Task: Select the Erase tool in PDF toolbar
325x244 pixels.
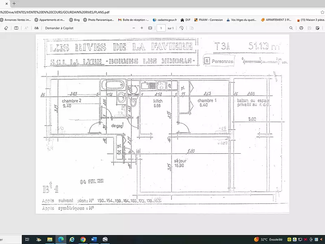Action: pos(6,28)
